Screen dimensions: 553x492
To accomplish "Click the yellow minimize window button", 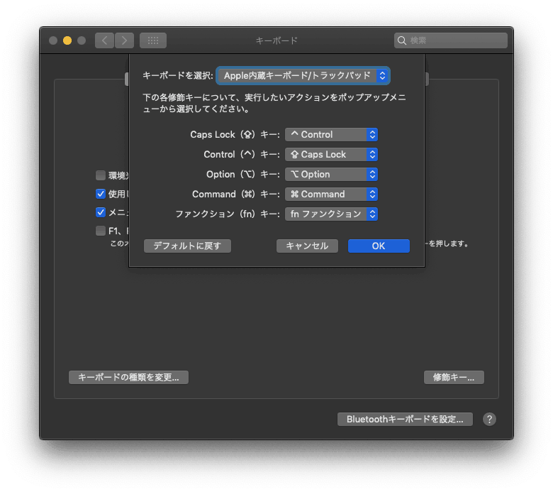I will pyautogui.click(x=67, y=40).
